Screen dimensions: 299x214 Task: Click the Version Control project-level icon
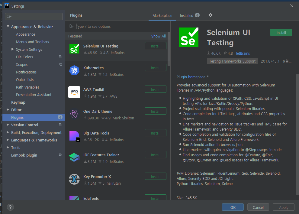tap(60, 125)
